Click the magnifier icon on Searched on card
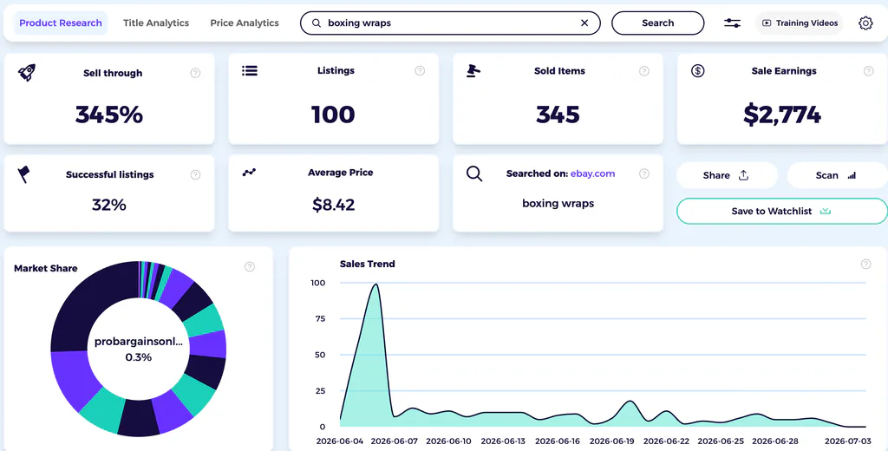This screenshot has width=888, height=451. (474, 174)
